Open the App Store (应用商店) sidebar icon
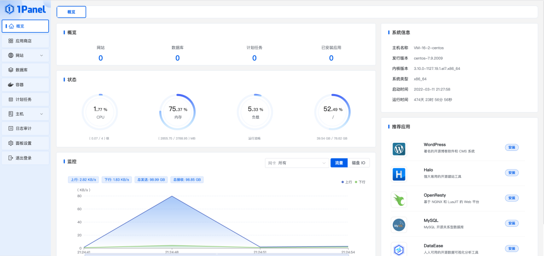Viewport: 544px width, 256px height. coord(11,41)
